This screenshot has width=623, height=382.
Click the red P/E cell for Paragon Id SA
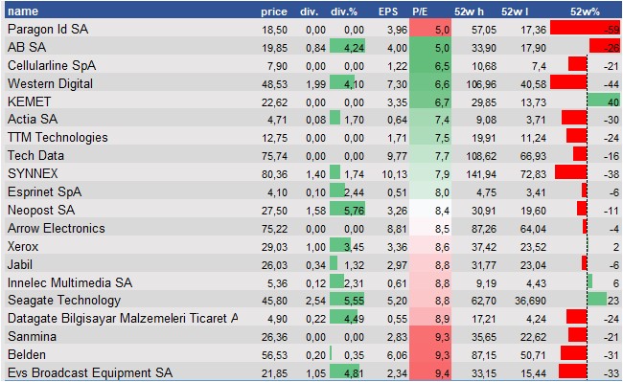coord(430,28)
